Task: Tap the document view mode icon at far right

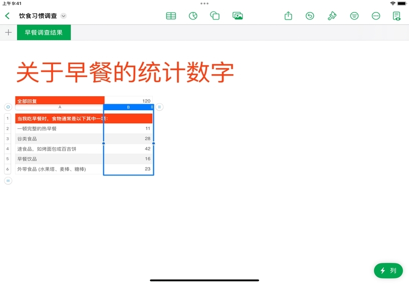Action: coord(396,16)
